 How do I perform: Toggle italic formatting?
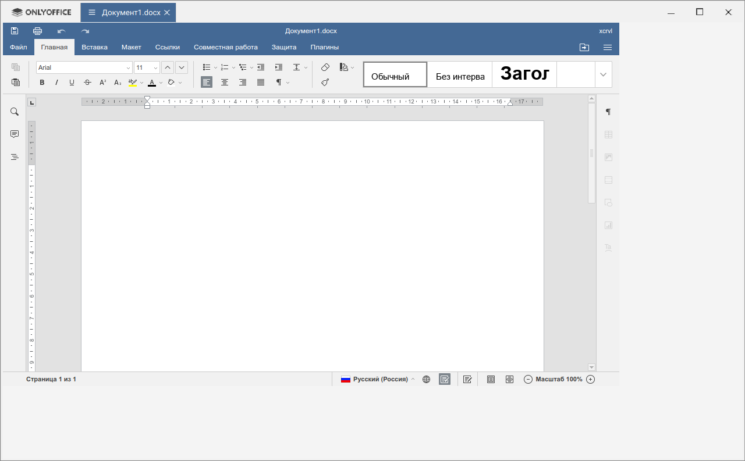57,83
